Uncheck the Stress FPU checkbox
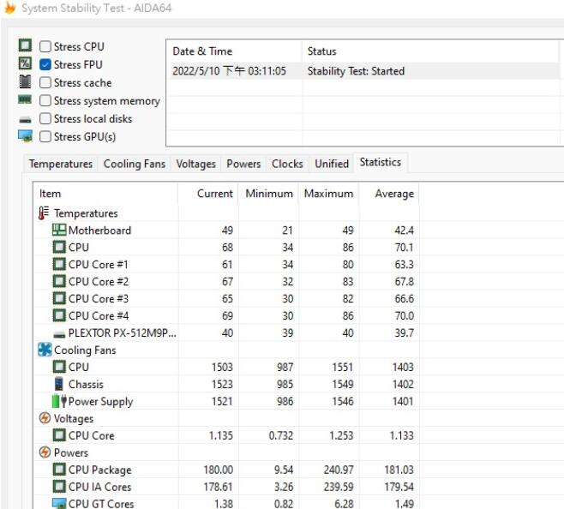Image resolution: width=564 pixels, height=509 pixels. (45, 65)
